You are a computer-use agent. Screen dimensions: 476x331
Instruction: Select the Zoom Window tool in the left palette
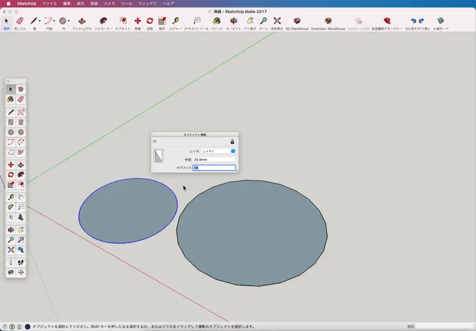click(20, 240)
